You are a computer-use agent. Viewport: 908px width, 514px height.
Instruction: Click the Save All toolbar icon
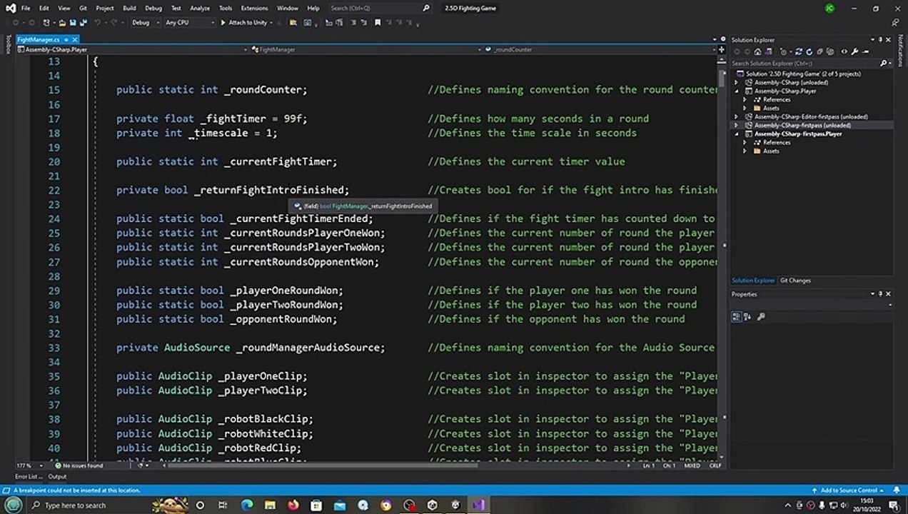click(84, 22)
